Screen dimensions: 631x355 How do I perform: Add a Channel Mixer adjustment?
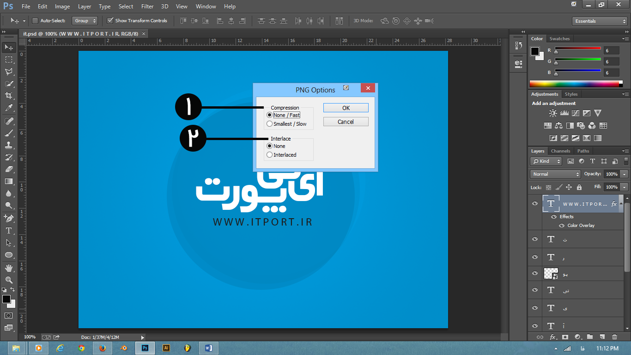coord(592,125)
